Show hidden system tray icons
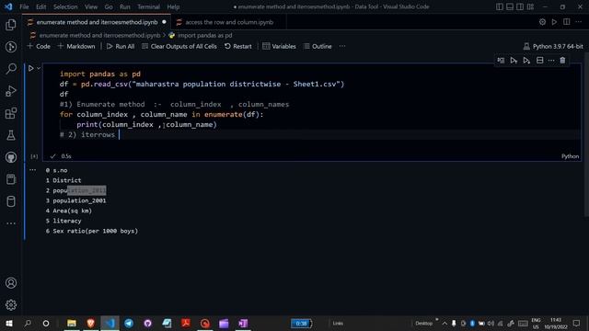The height and width of the screenshot is (331, 589). 445,323
